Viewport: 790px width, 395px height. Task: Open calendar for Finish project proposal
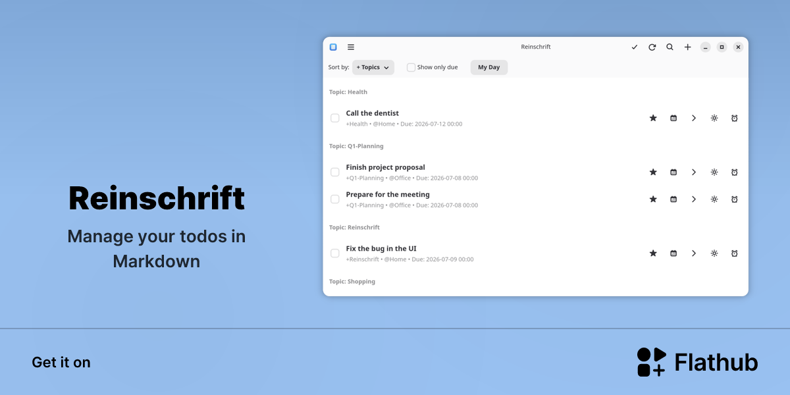tap(673, 172)
